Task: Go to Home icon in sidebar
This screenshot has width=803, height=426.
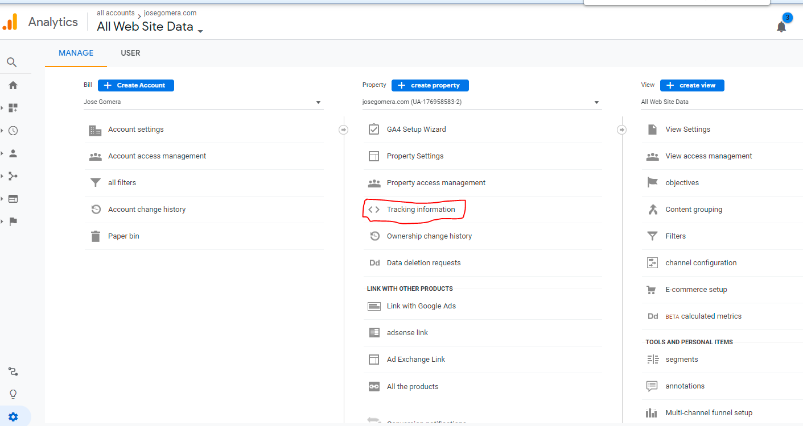Action: point(13,85)
